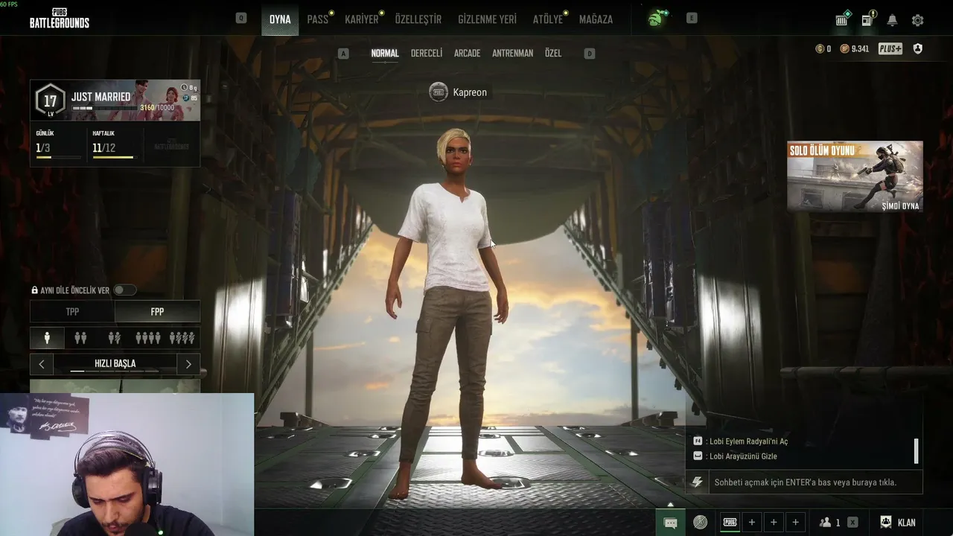Switch perspective to TPP
Screen dimensions: 953x536
coord(72,312)
